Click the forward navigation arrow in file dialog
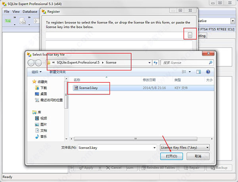 [38, 63]
